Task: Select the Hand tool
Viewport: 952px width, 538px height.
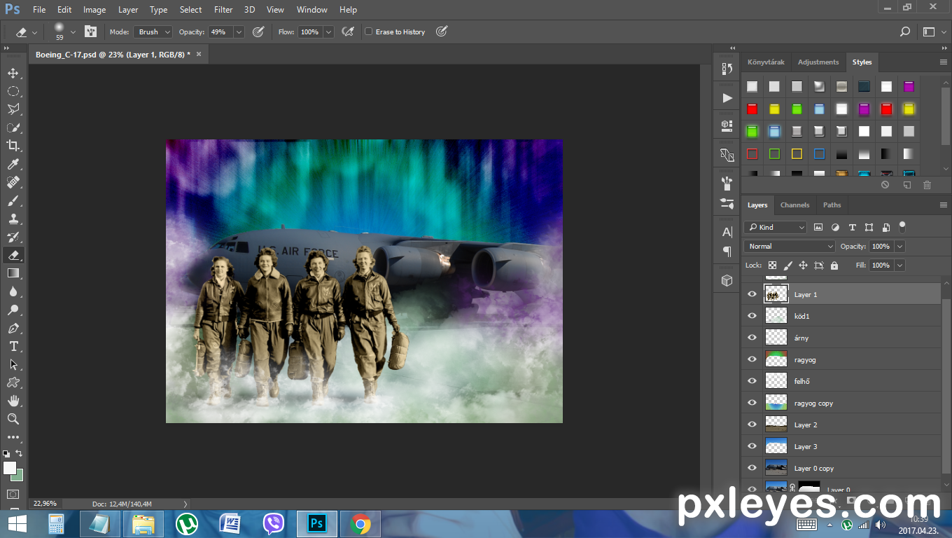Action: pyautogui.click(x=13, y=401)
